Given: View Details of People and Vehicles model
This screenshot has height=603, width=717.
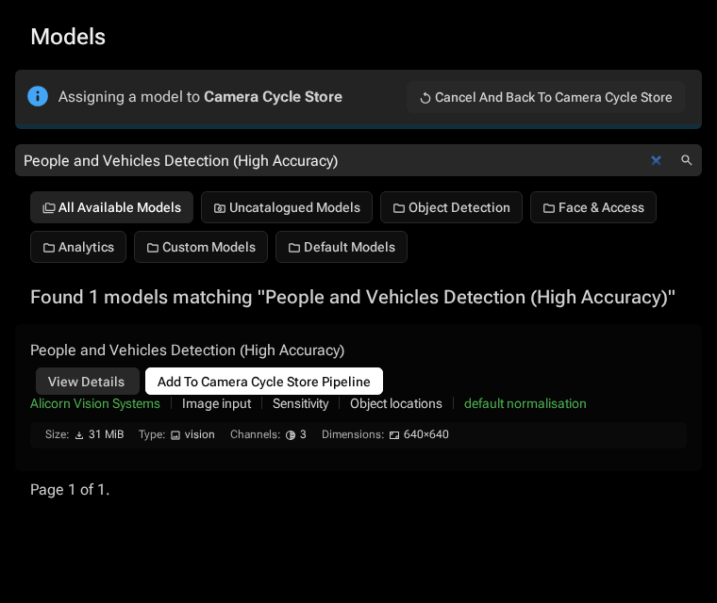Looking at the screenshot, I should (88, 382).
